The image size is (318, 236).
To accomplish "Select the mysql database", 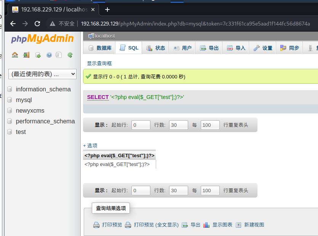I will point(24,100).
